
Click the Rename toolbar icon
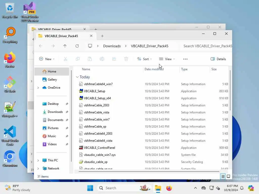click(102, 59)
